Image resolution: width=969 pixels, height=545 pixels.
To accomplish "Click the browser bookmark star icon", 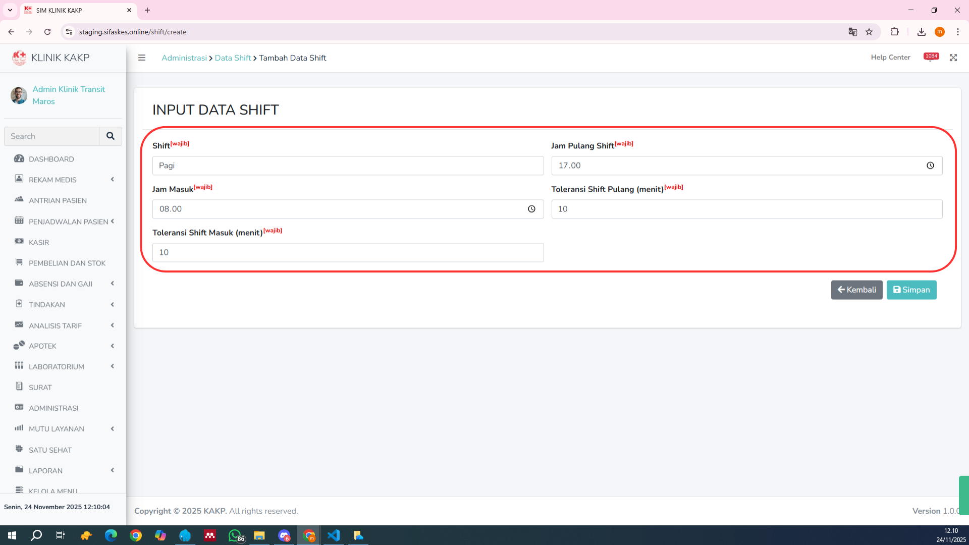I will 869,32.
